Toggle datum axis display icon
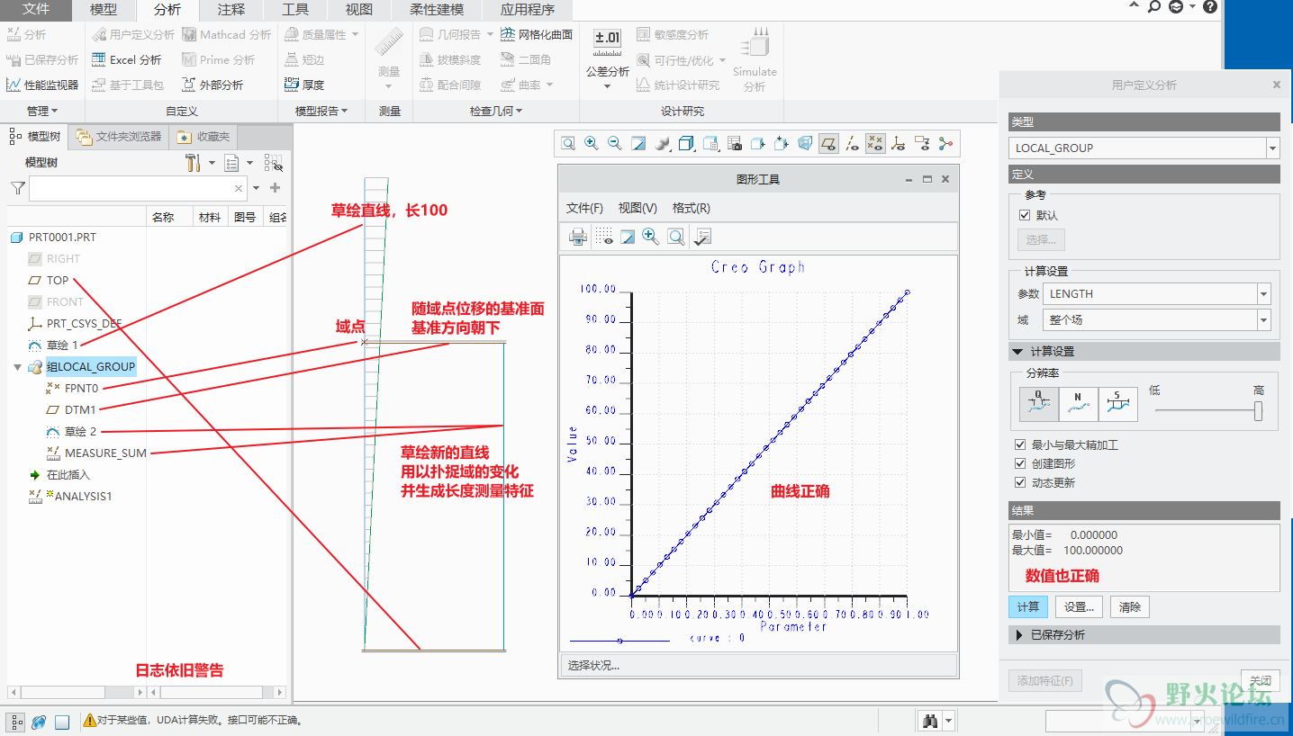Image resolution: width=1293 pixels, height=736 pixels. coord(852,143)
